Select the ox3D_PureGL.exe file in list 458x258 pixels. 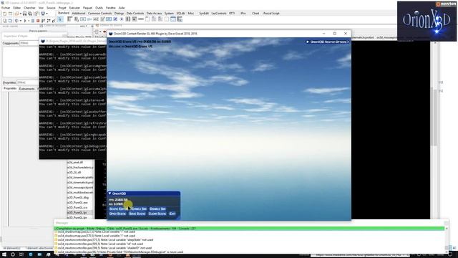(x=77, y=202)
